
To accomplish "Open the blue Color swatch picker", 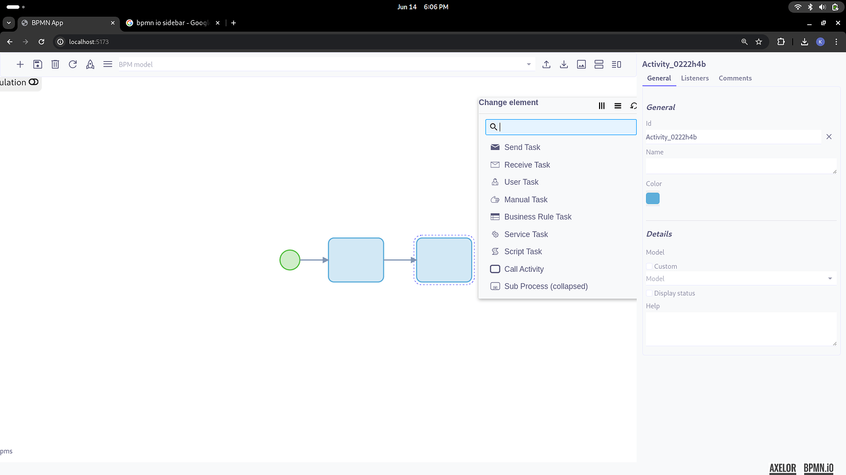I will [653, 198].
